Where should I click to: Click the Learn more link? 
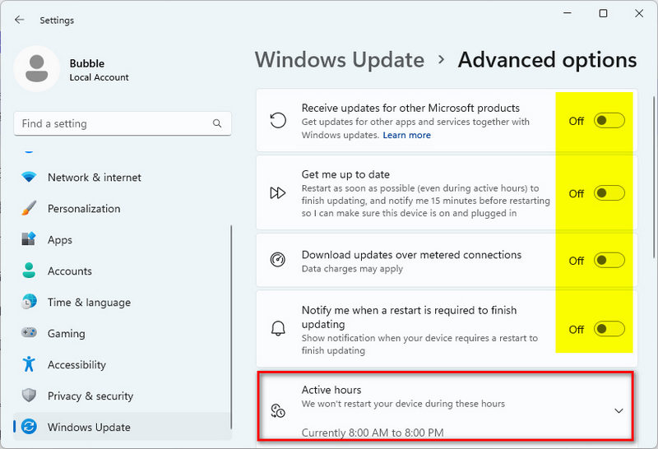[406, 135]
